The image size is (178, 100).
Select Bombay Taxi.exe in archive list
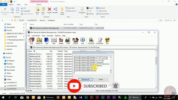pos(35,69)
